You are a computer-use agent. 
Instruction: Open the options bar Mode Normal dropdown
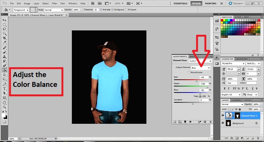pos(54,10)
